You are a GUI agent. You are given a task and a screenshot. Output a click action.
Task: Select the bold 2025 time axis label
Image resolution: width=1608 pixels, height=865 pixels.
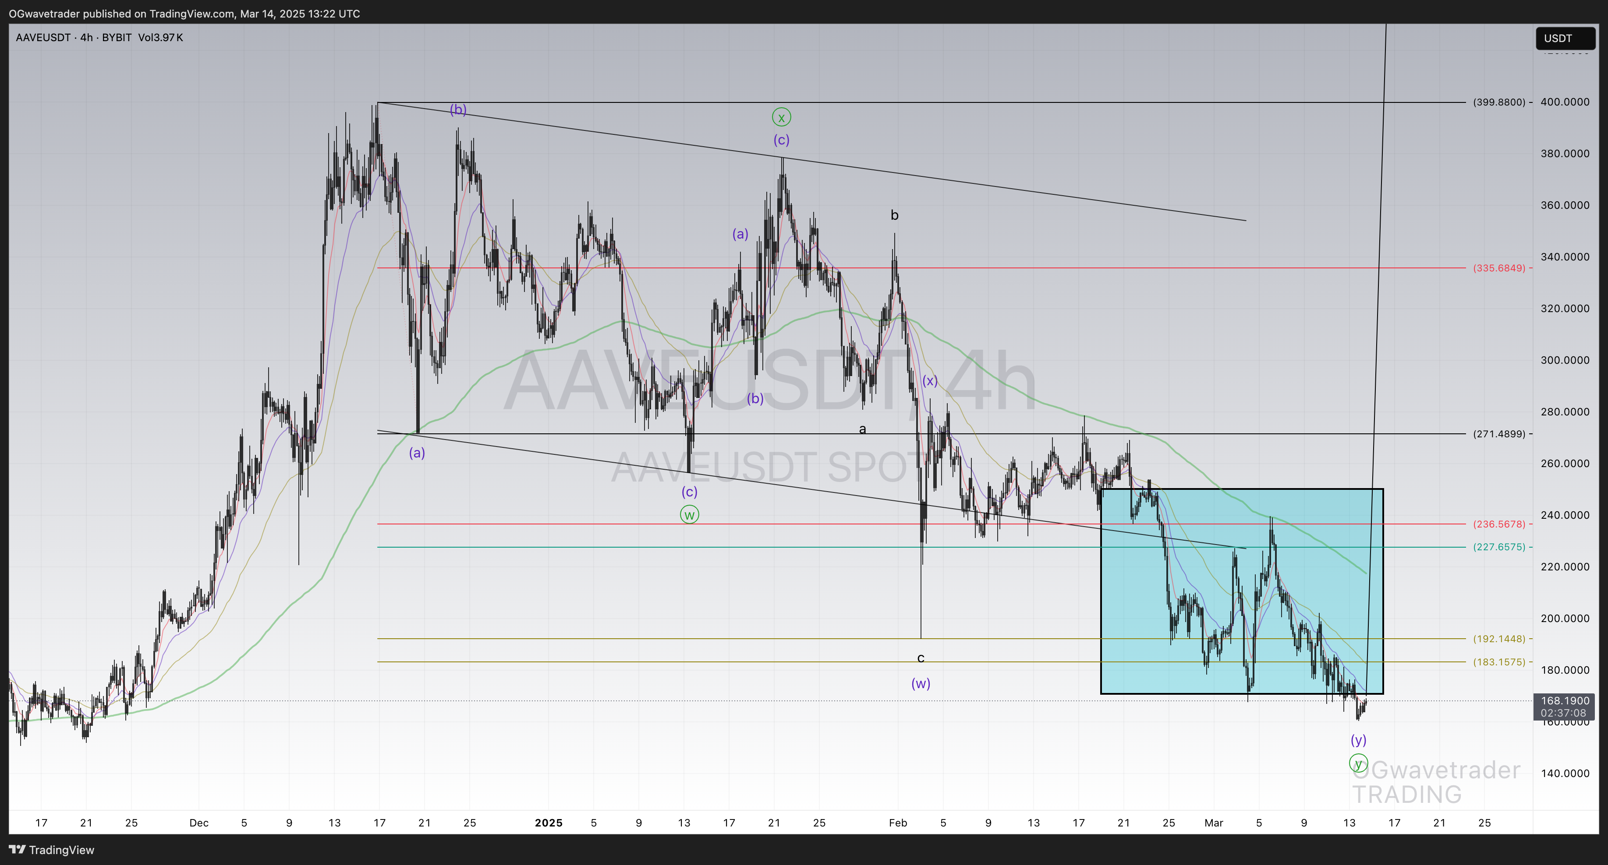[549, 823]
